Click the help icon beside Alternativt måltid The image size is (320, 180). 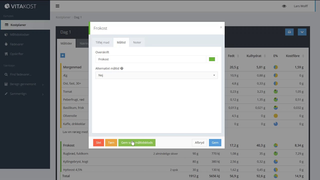tap(122, 68)
